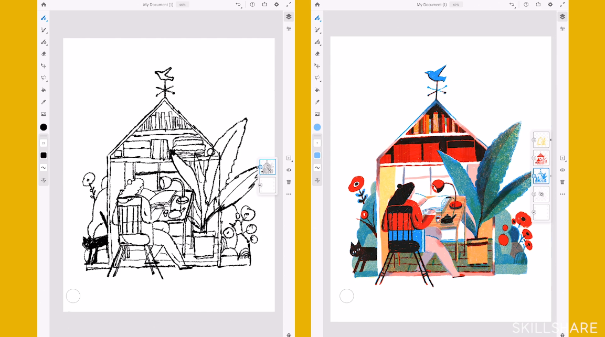Click the Place Image icon in left document
Viewport: 605px width, 337px height.
[44, 114]
